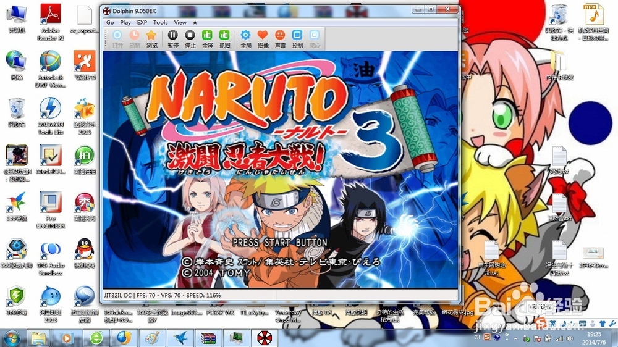Open the Go menu
This screenshot has width=618, height=347.
point(110,22)
